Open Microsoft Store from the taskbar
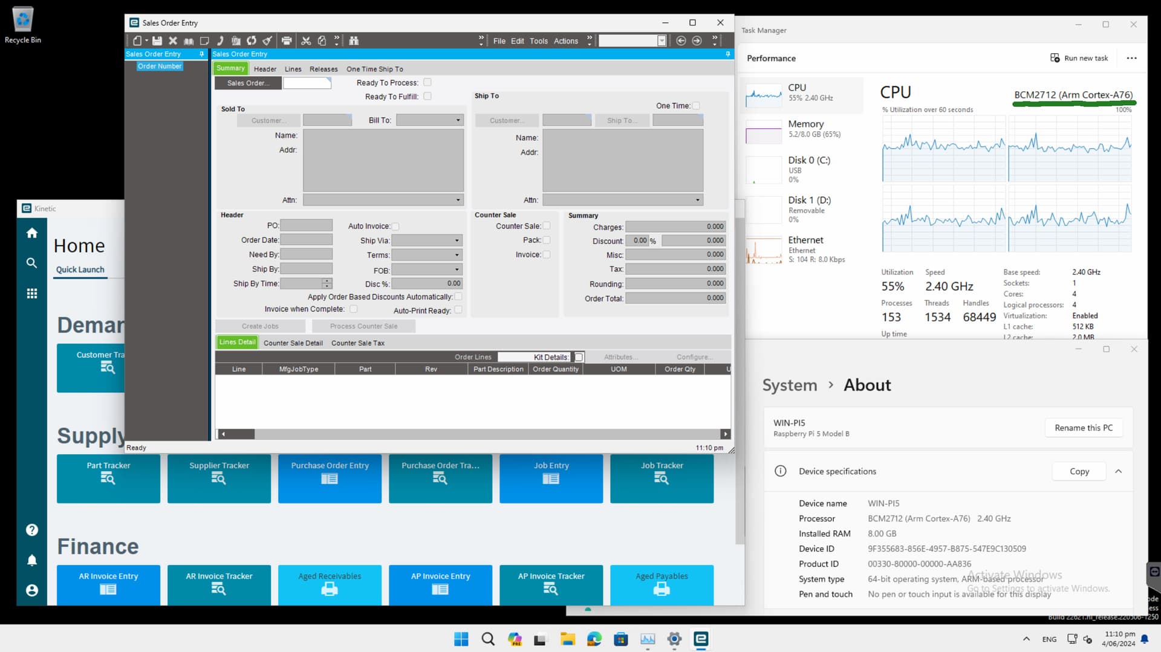1161x652 pixels. pos(620,639)
